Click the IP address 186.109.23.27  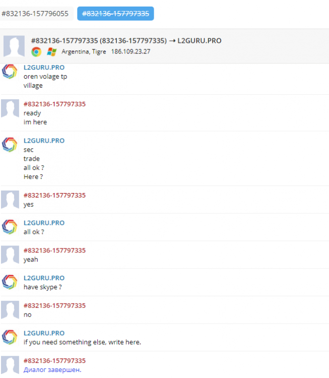(x=130, y=51)
